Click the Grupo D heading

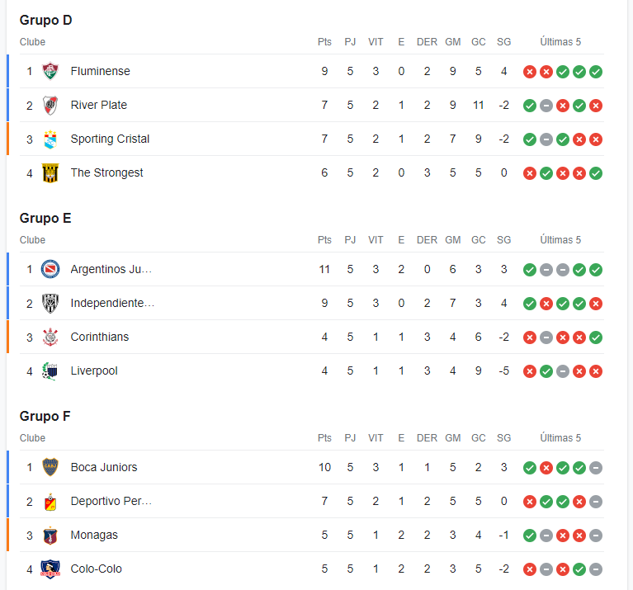pos(45,20)
